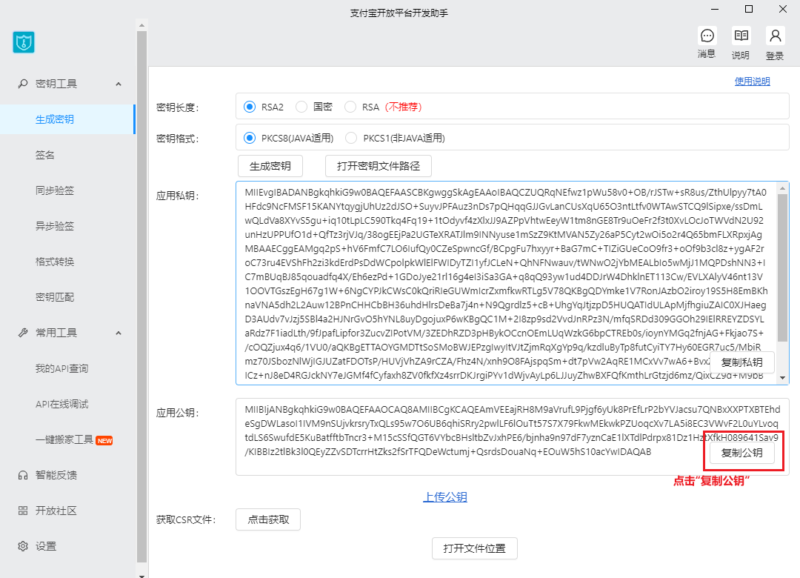
Task: Select the RSA (不推荐) option
Action: (350, 107)
